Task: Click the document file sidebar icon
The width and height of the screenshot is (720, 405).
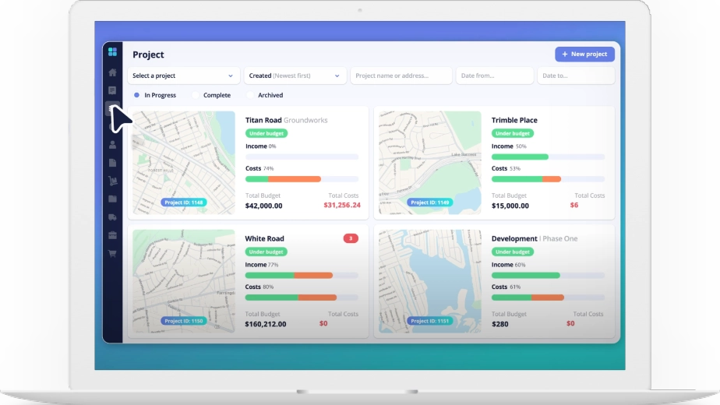Action: tap(112, 163)
